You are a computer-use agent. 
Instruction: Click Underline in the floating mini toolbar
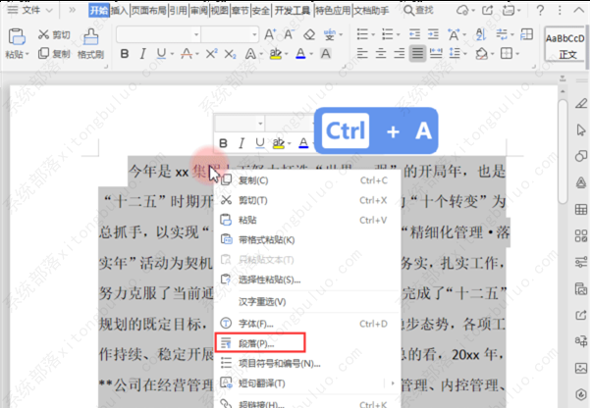[x=259, y=143]
